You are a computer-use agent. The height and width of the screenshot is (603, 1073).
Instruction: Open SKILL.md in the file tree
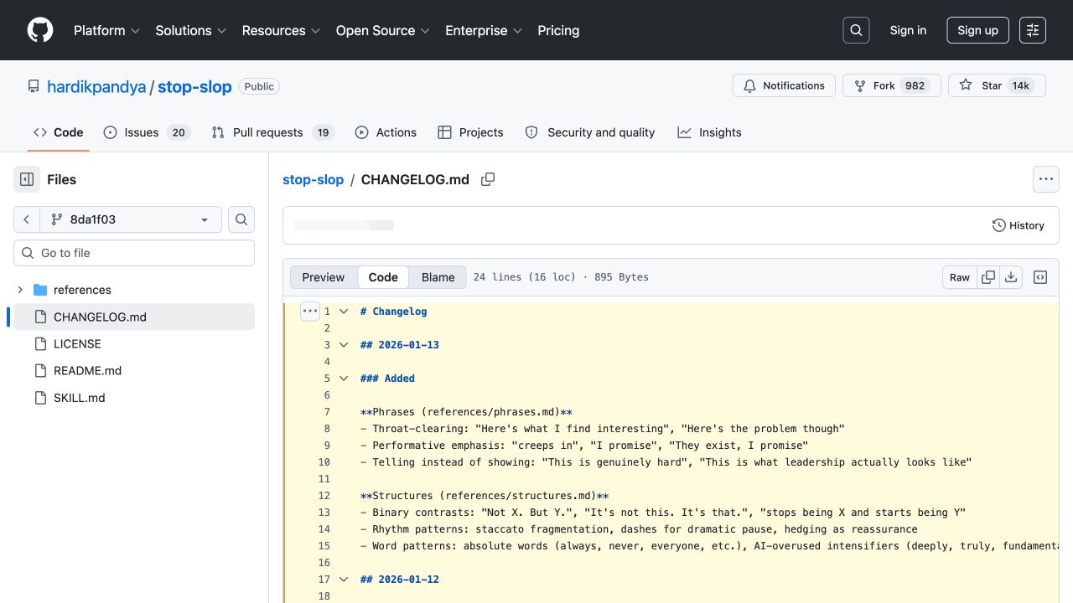(x=134, y=397)
